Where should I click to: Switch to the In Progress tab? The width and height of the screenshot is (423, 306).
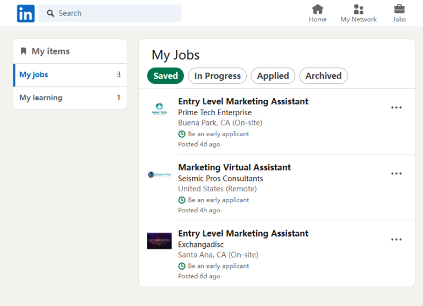[x=217, y=76]
